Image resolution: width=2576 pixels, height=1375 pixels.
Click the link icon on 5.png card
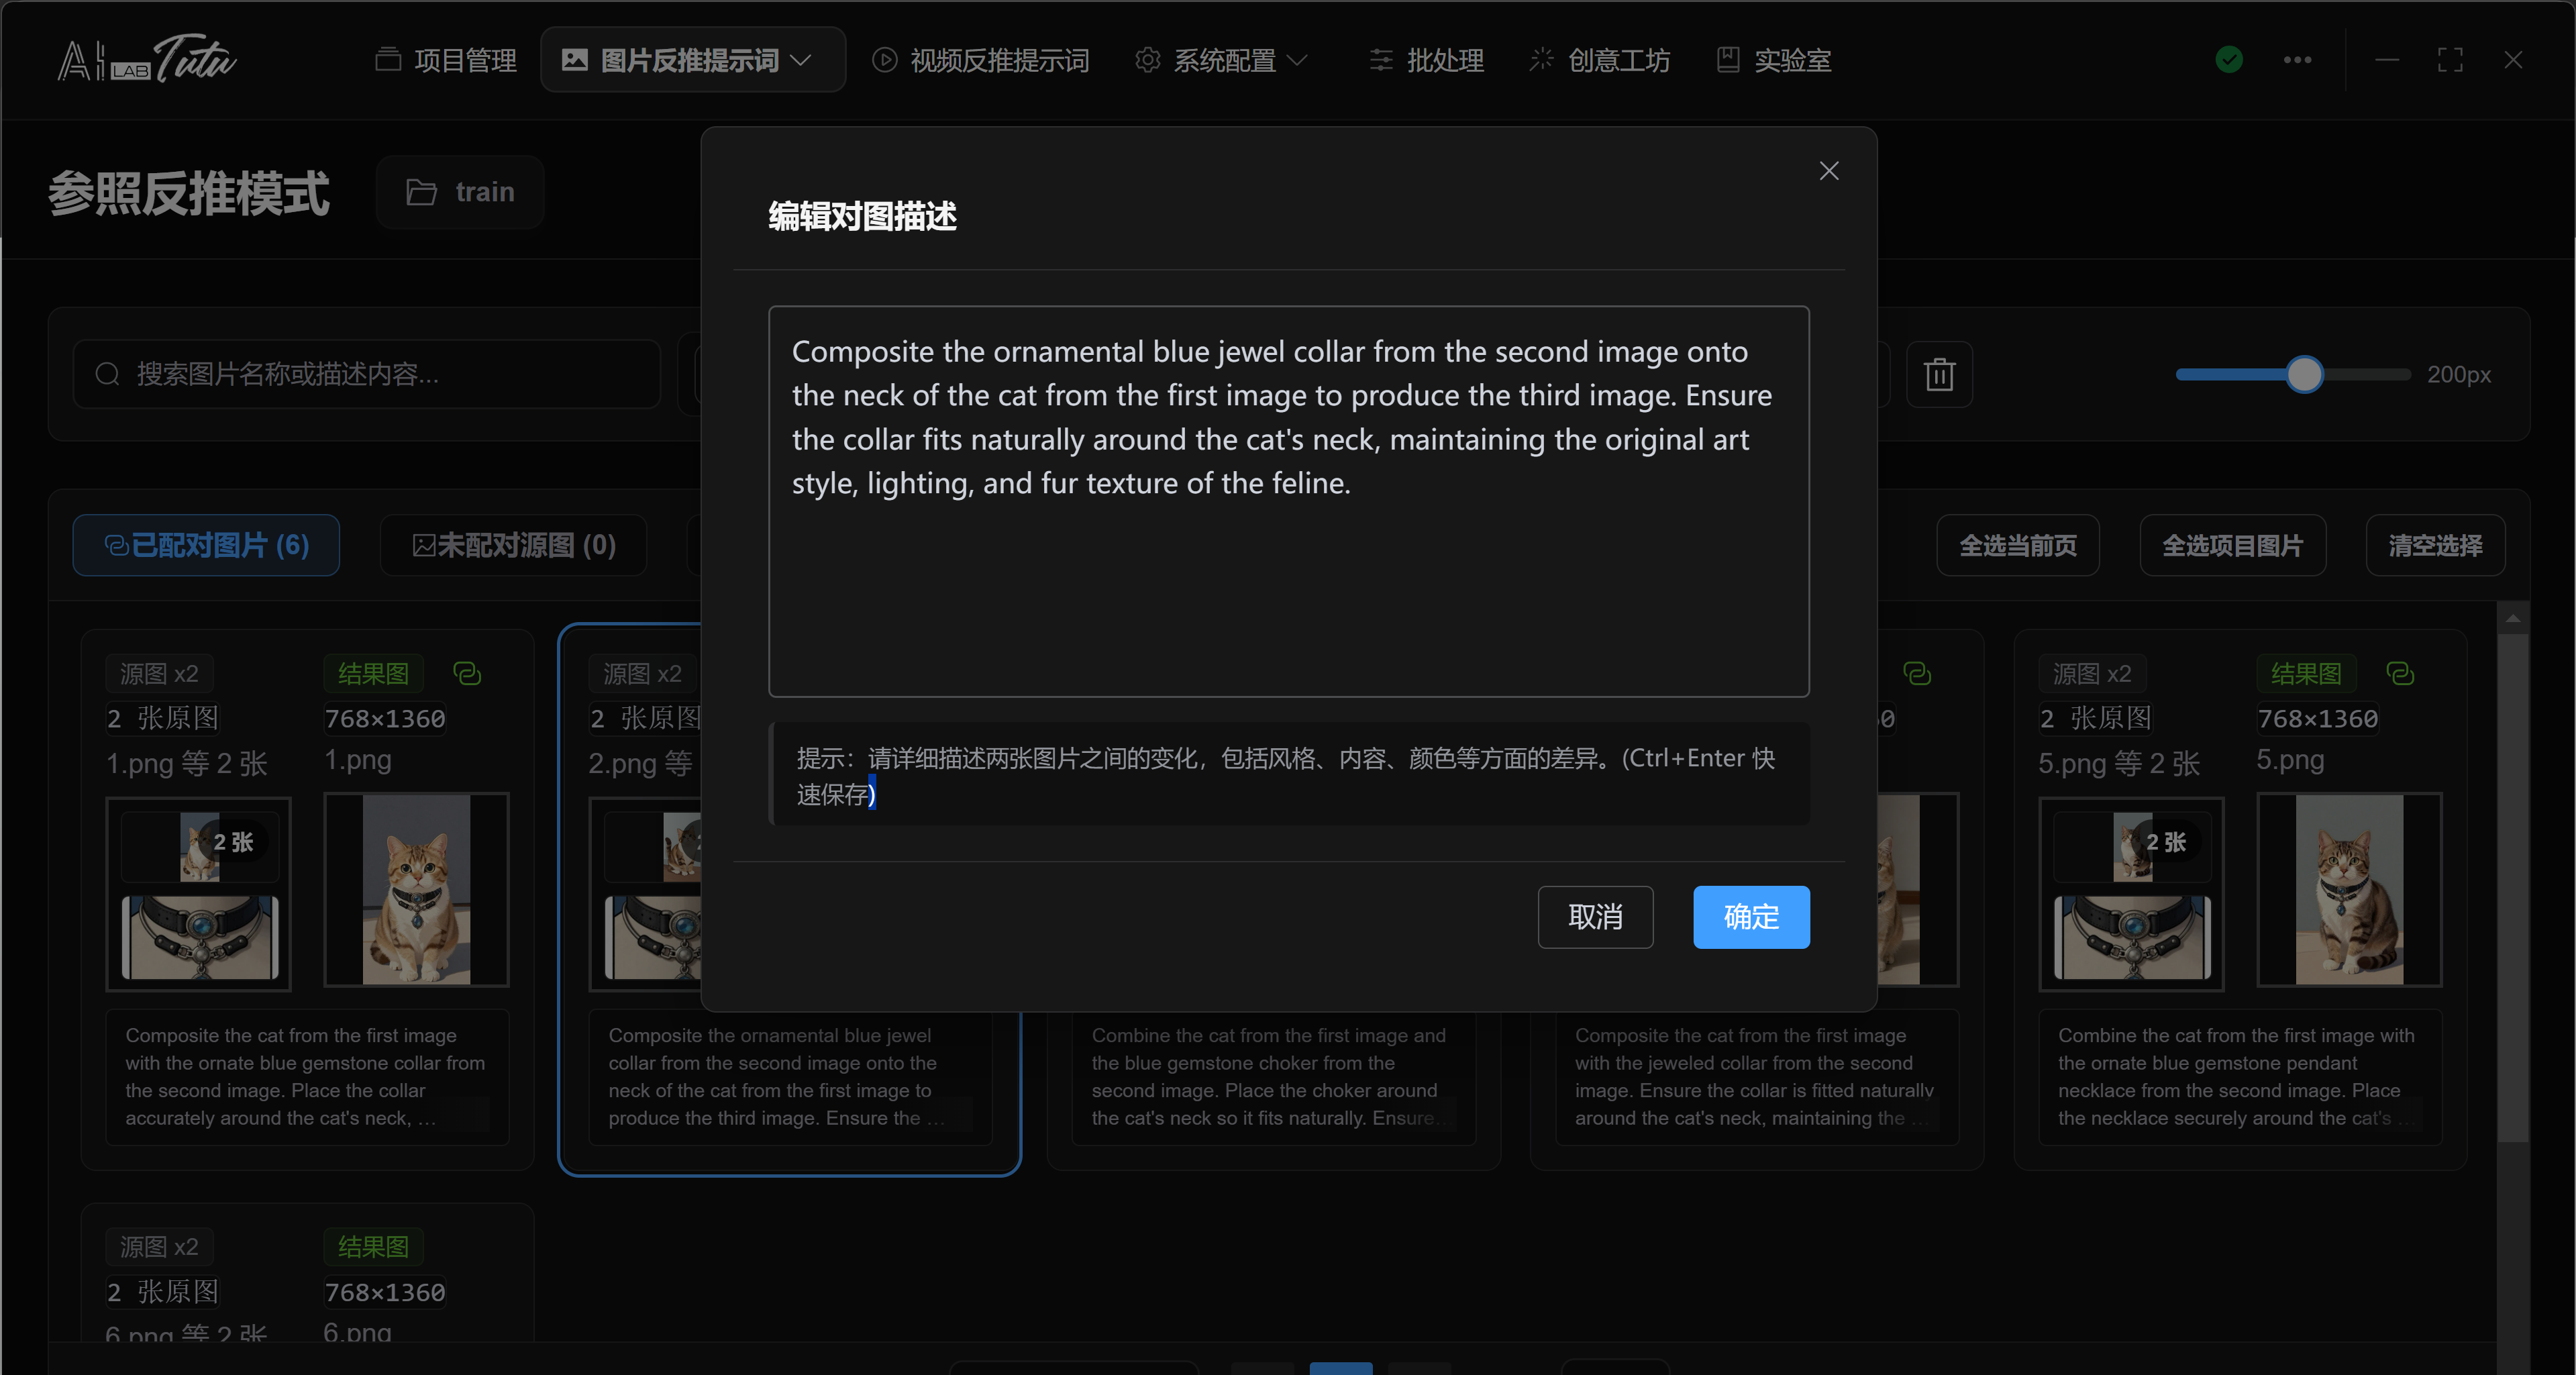click(2400, 673)
